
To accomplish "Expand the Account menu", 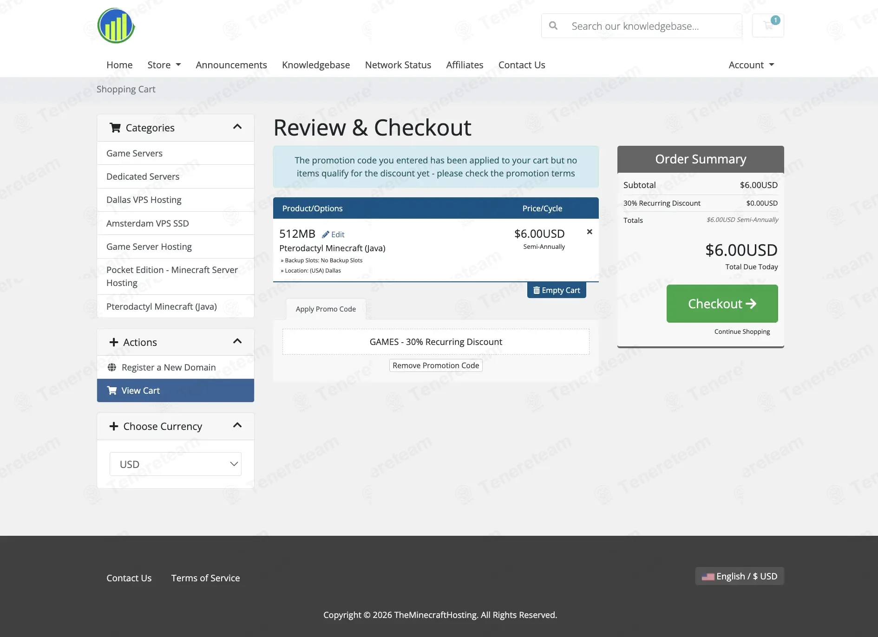I will 751,65.
